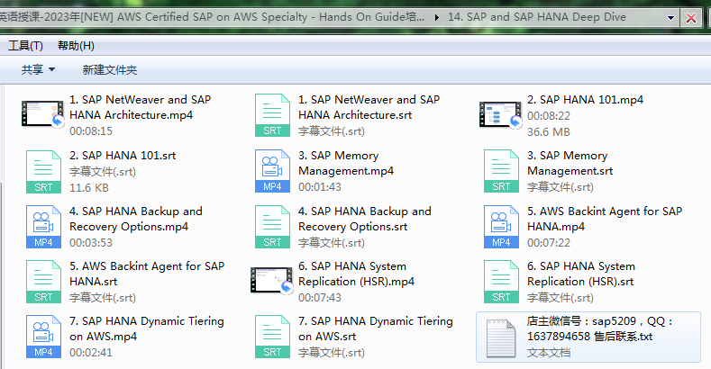Select text document icon of 店主微信号 file
The image size is (711, 369).
coord(501,337)
